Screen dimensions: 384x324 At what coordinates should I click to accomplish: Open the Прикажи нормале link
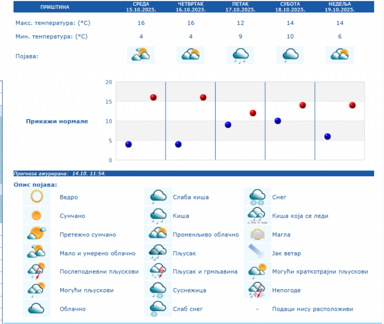(57, 121)
